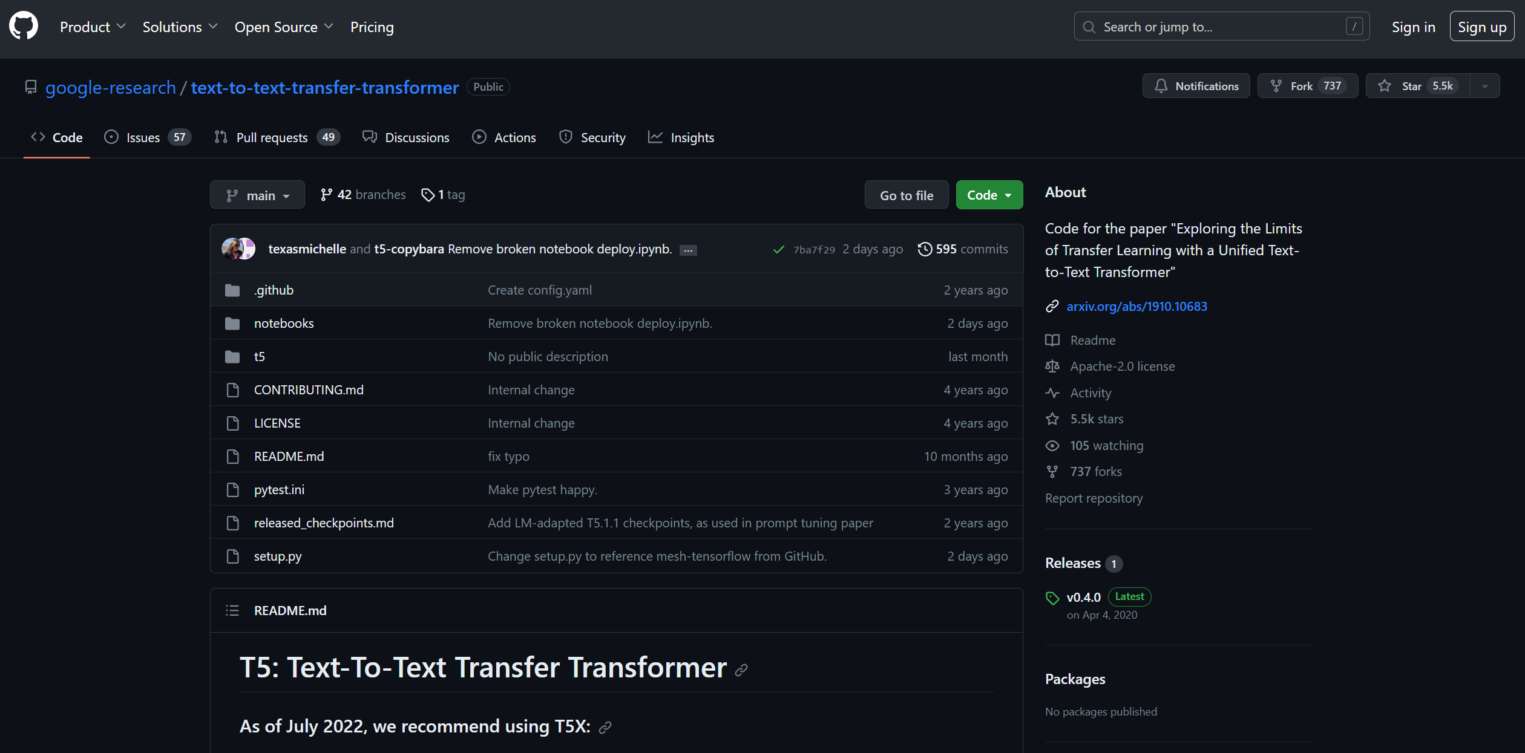This screenshot has height=753, width=1525.
Task: Click the Fork icon button
Action: pos(1276,86)
